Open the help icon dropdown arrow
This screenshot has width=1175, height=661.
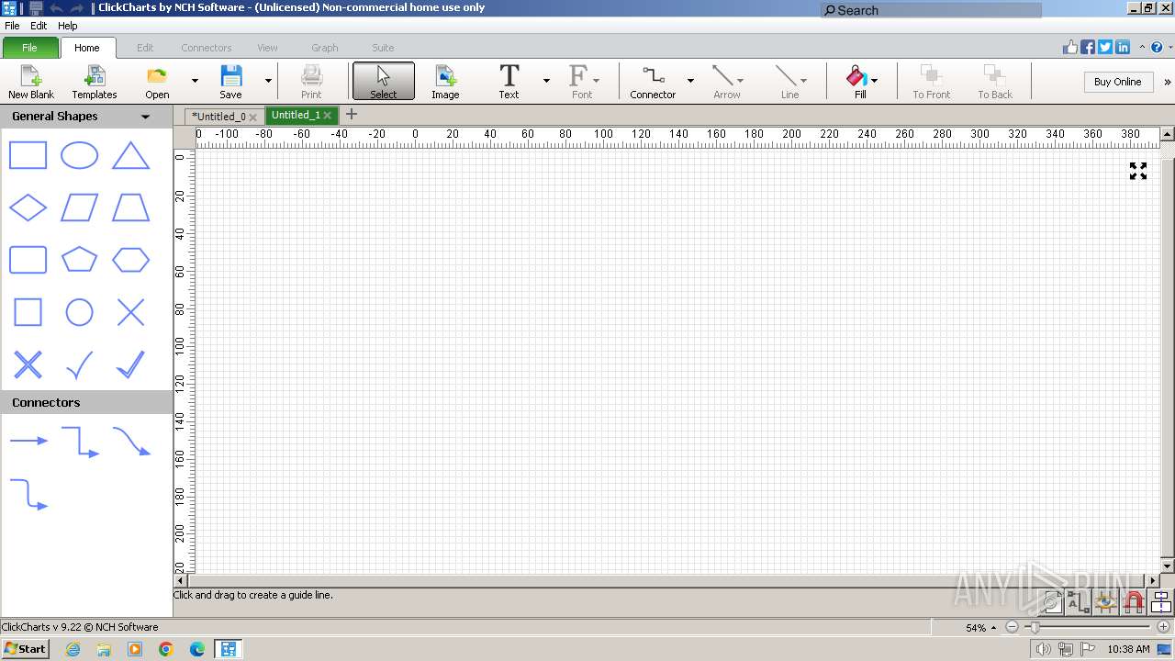click(x=1169, y=47)
